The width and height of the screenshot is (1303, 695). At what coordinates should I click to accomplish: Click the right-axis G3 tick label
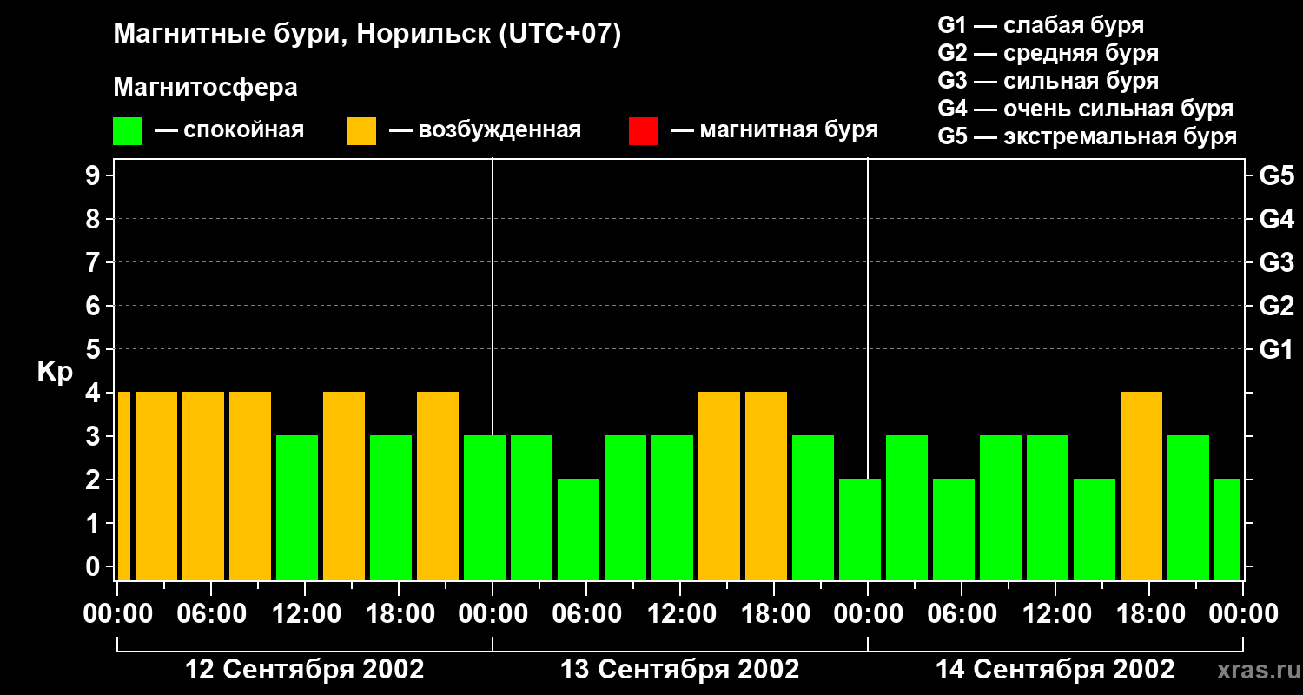1276,263
